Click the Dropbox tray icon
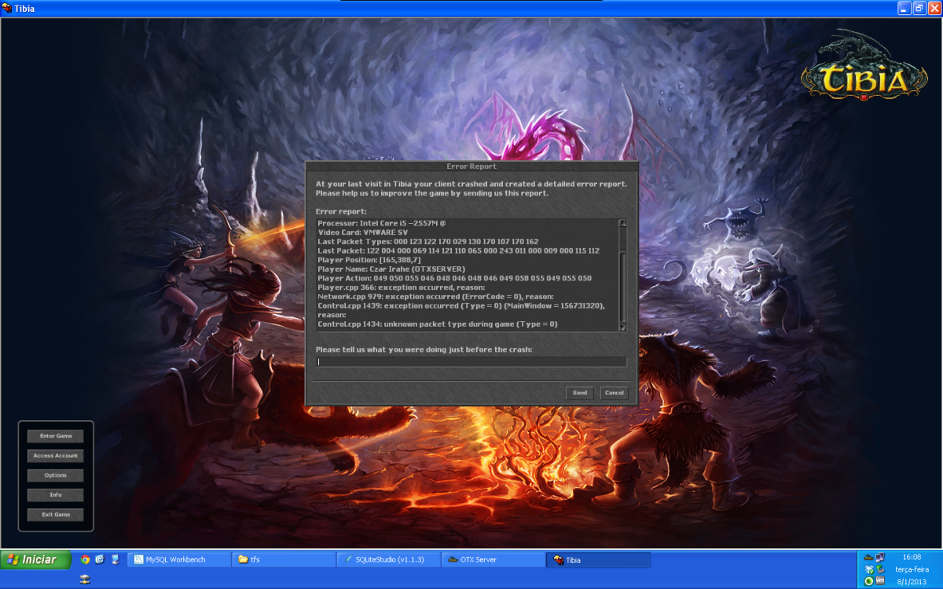Image resolution: width=943 pixels, height=589 pixels. (x=868, y=569)
